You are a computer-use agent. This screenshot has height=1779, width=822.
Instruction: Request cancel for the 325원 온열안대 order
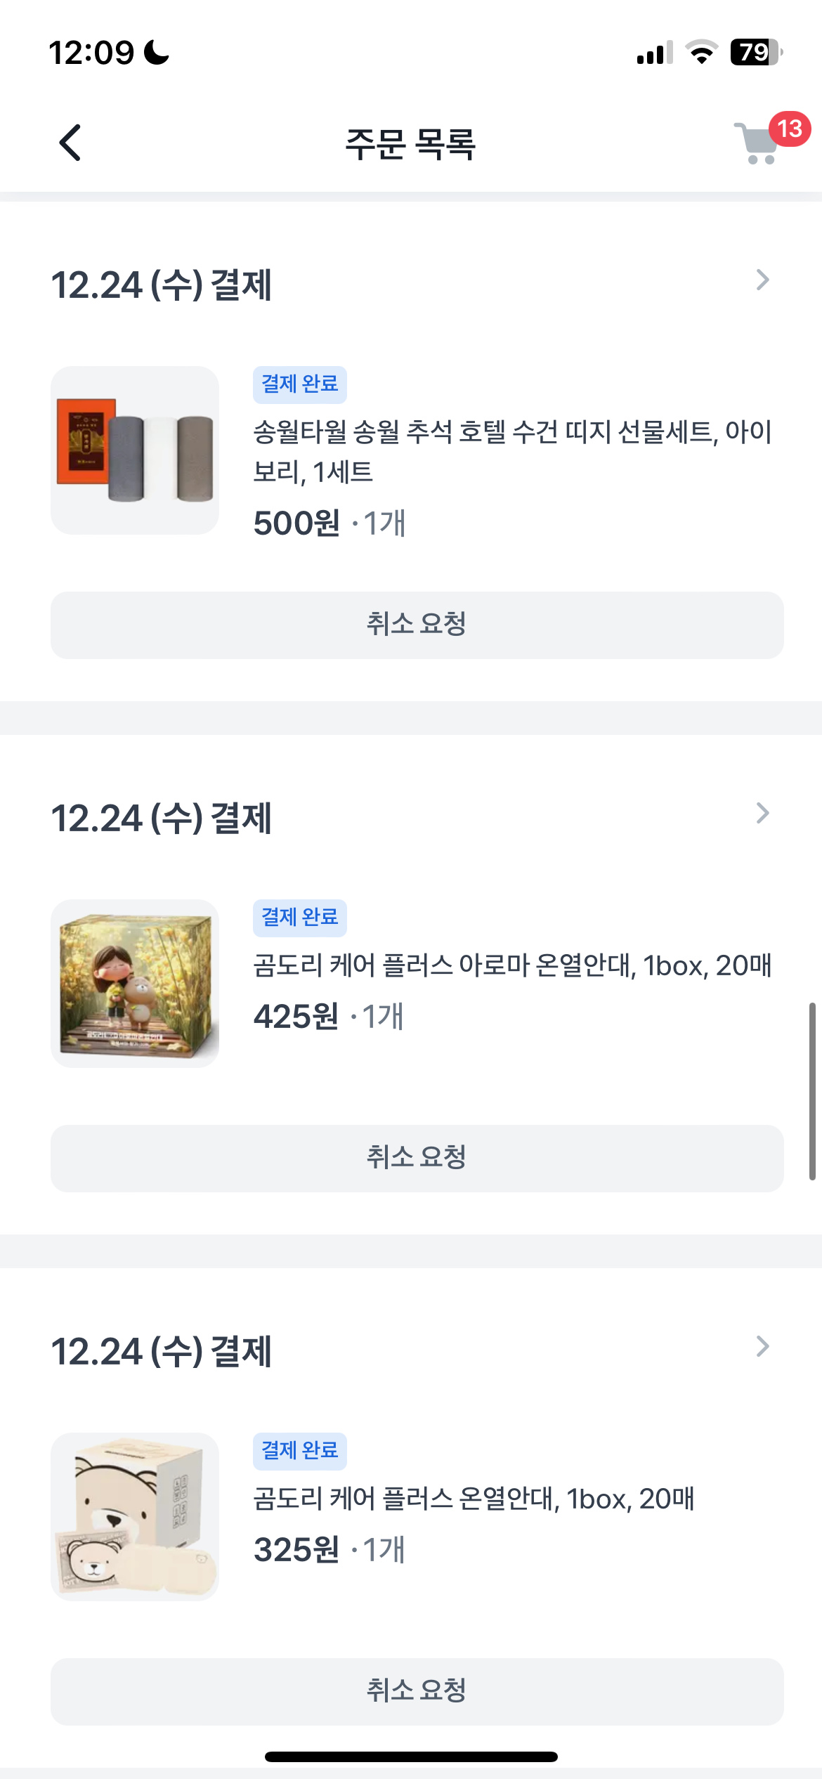point(417,1691)
